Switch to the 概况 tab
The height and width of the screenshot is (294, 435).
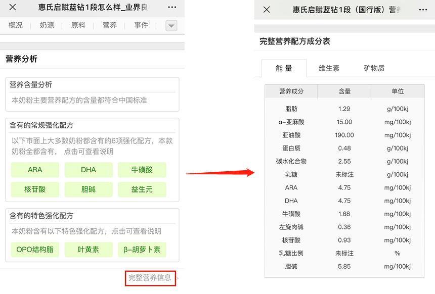(16, 25)
